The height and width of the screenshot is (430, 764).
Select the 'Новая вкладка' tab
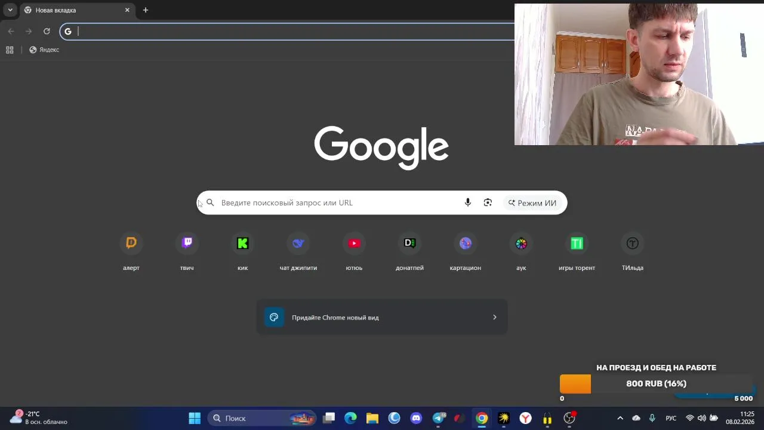[x=76, y=10]
